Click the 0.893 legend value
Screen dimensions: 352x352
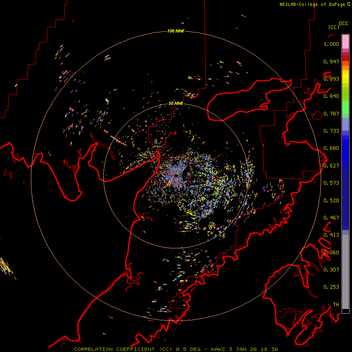pos(331,79)
